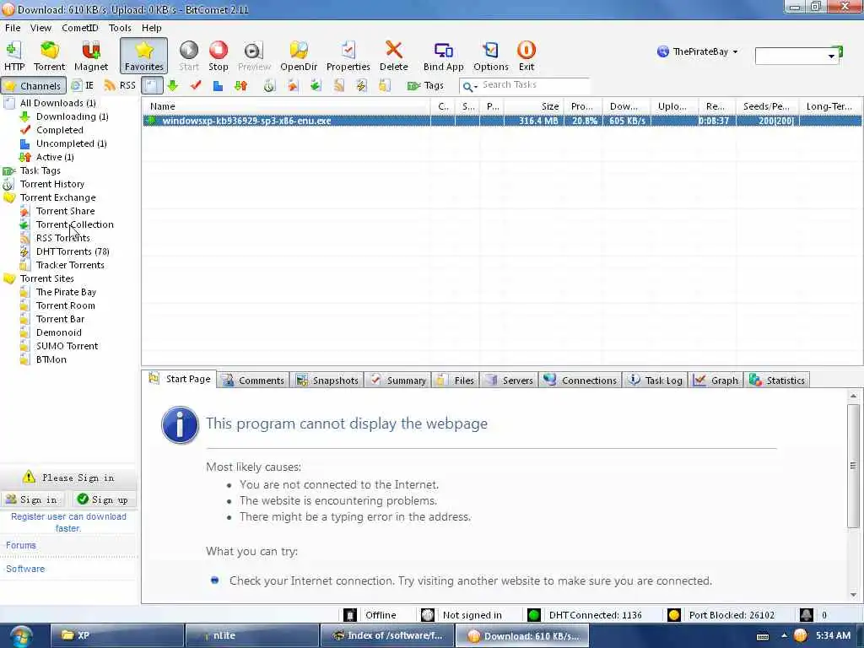The image size is (864, 648).
Task: Click the DHT Torrents lightning icon
Action: [361, 85]
